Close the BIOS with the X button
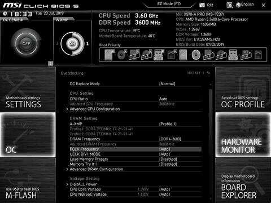Image resolution: width=271 pixels, height=203 pixels. pos(264,5)
